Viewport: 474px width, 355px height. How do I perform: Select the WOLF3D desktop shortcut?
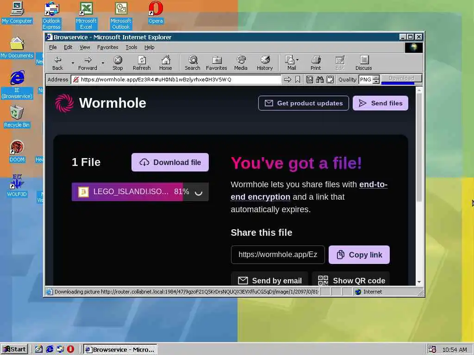(x=17, y=186)
